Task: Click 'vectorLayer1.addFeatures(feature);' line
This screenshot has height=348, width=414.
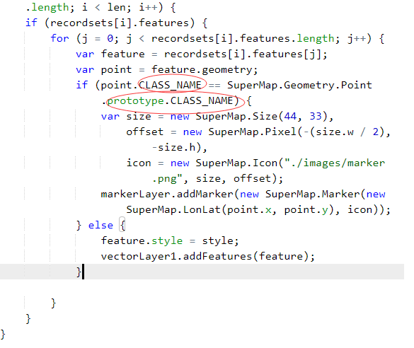Action: (x=208, y=257)
